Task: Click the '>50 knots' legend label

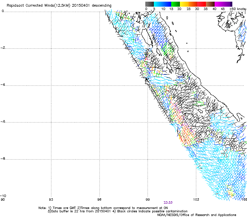Action: 238,9
